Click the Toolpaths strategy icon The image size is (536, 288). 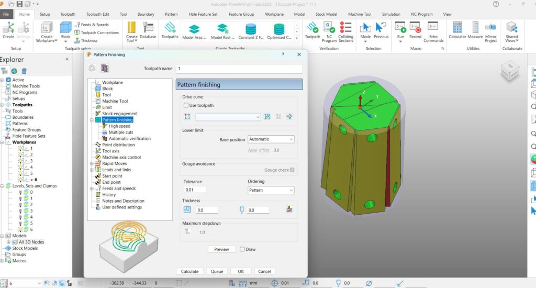[x=170, y=30]
